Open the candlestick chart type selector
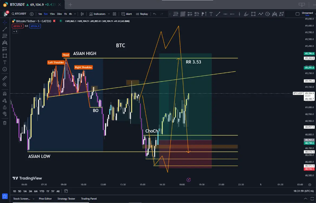Viewport: 316px width, 203px height. tap(82, 14)
